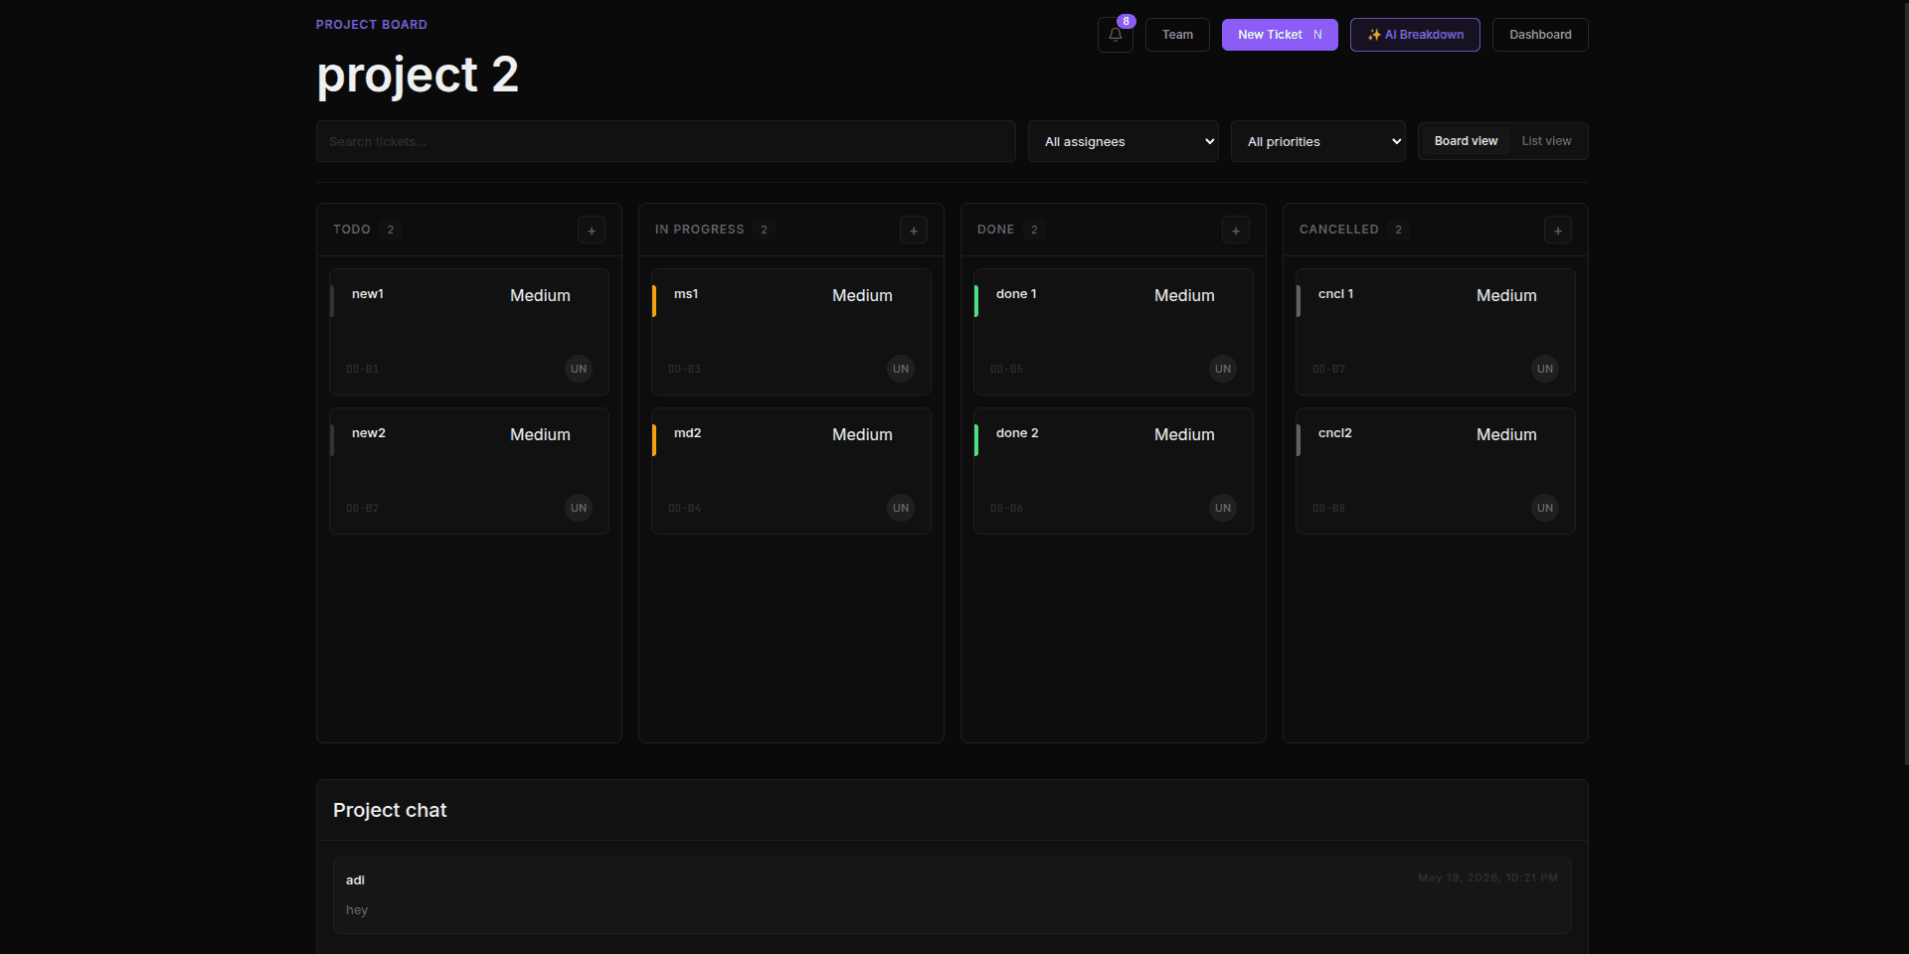Open the new2 ticket title

(369, 433)
